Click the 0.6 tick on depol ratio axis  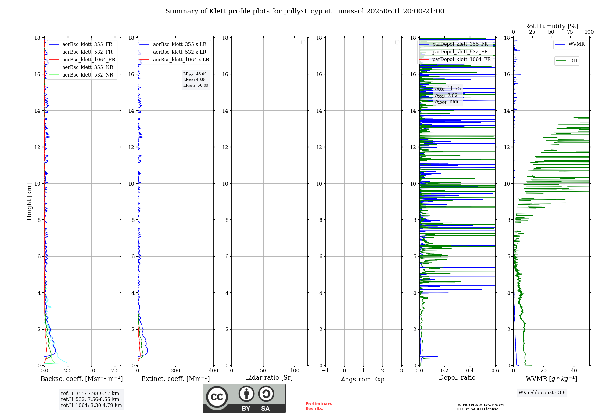[495, 371]
